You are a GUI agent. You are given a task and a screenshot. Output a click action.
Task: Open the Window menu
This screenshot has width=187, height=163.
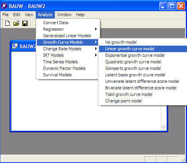[x=64, y=15]
